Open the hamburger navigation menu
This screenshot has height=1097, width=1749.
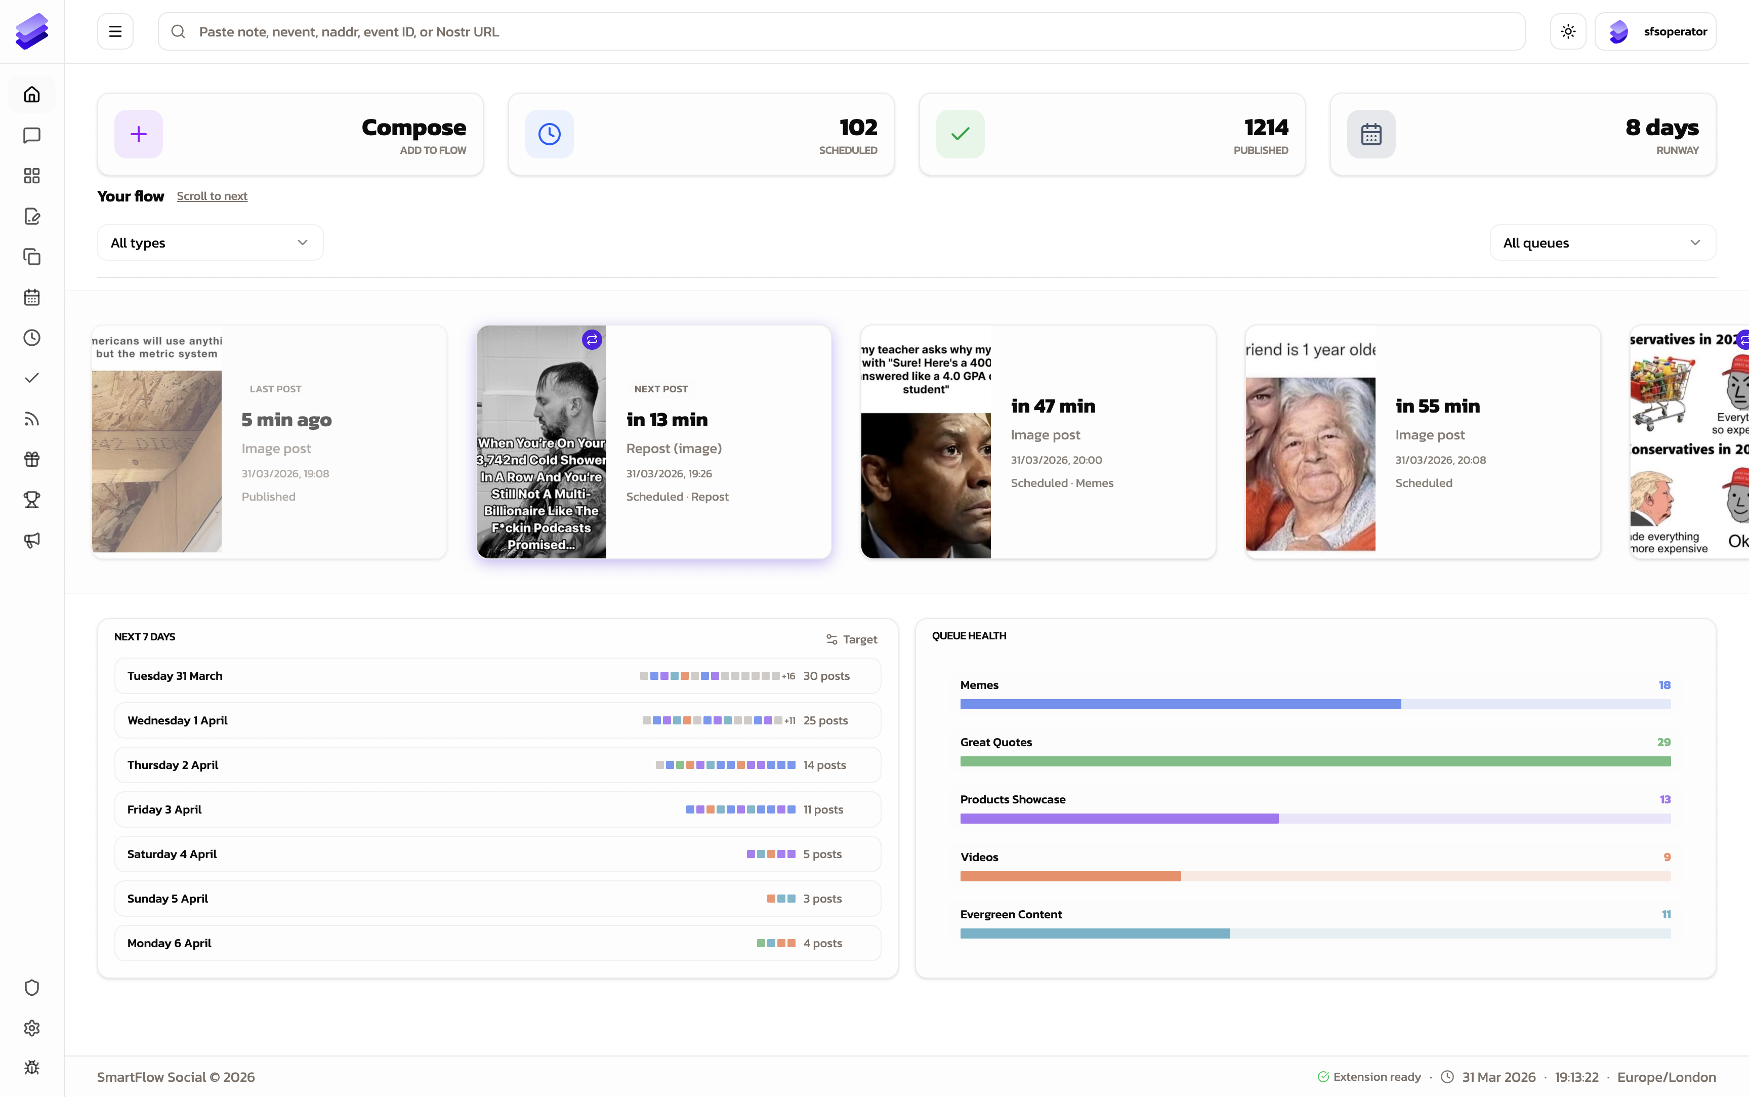(x=115, y=30)
